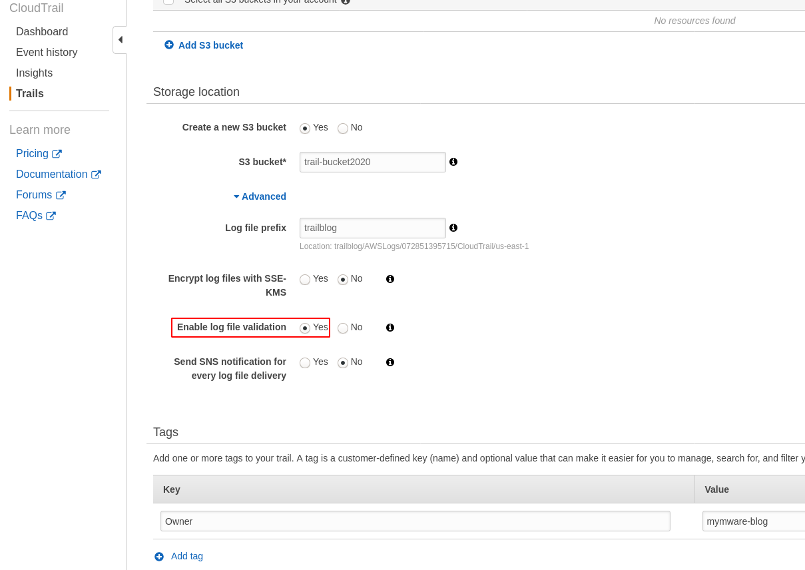The width and height of the screenshot is (805, 570).
Task: Click info icon for log file validation
Action: pyautogui.click(x=390, y=328)
